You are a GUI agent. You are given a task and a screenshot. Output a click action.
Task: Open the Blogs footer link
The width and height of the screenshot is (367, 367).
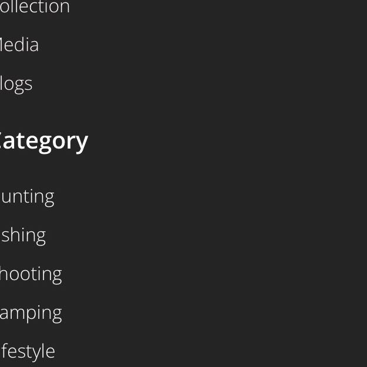(16, 83)
